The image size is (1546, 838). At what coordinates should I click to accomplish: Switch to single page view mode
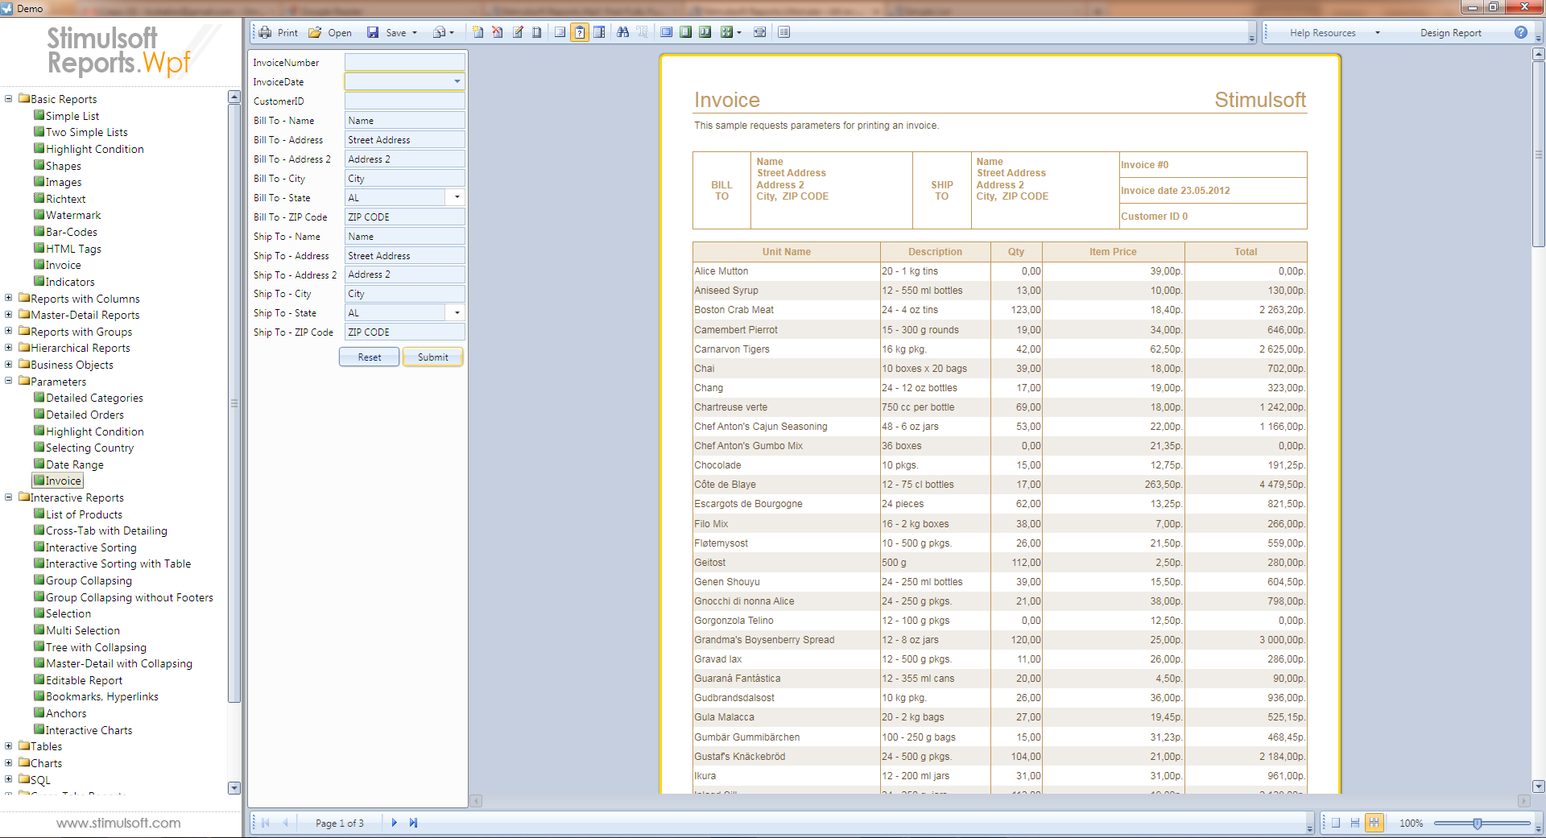tap(1336, 823)
